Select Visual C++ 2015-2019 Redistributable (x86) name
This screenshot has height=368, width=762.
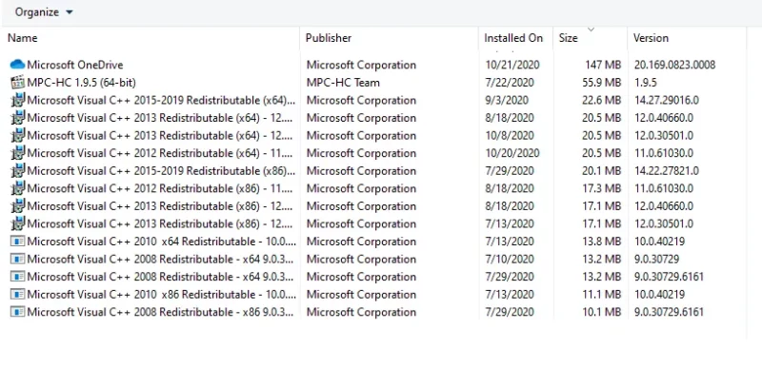click(161, 170)
